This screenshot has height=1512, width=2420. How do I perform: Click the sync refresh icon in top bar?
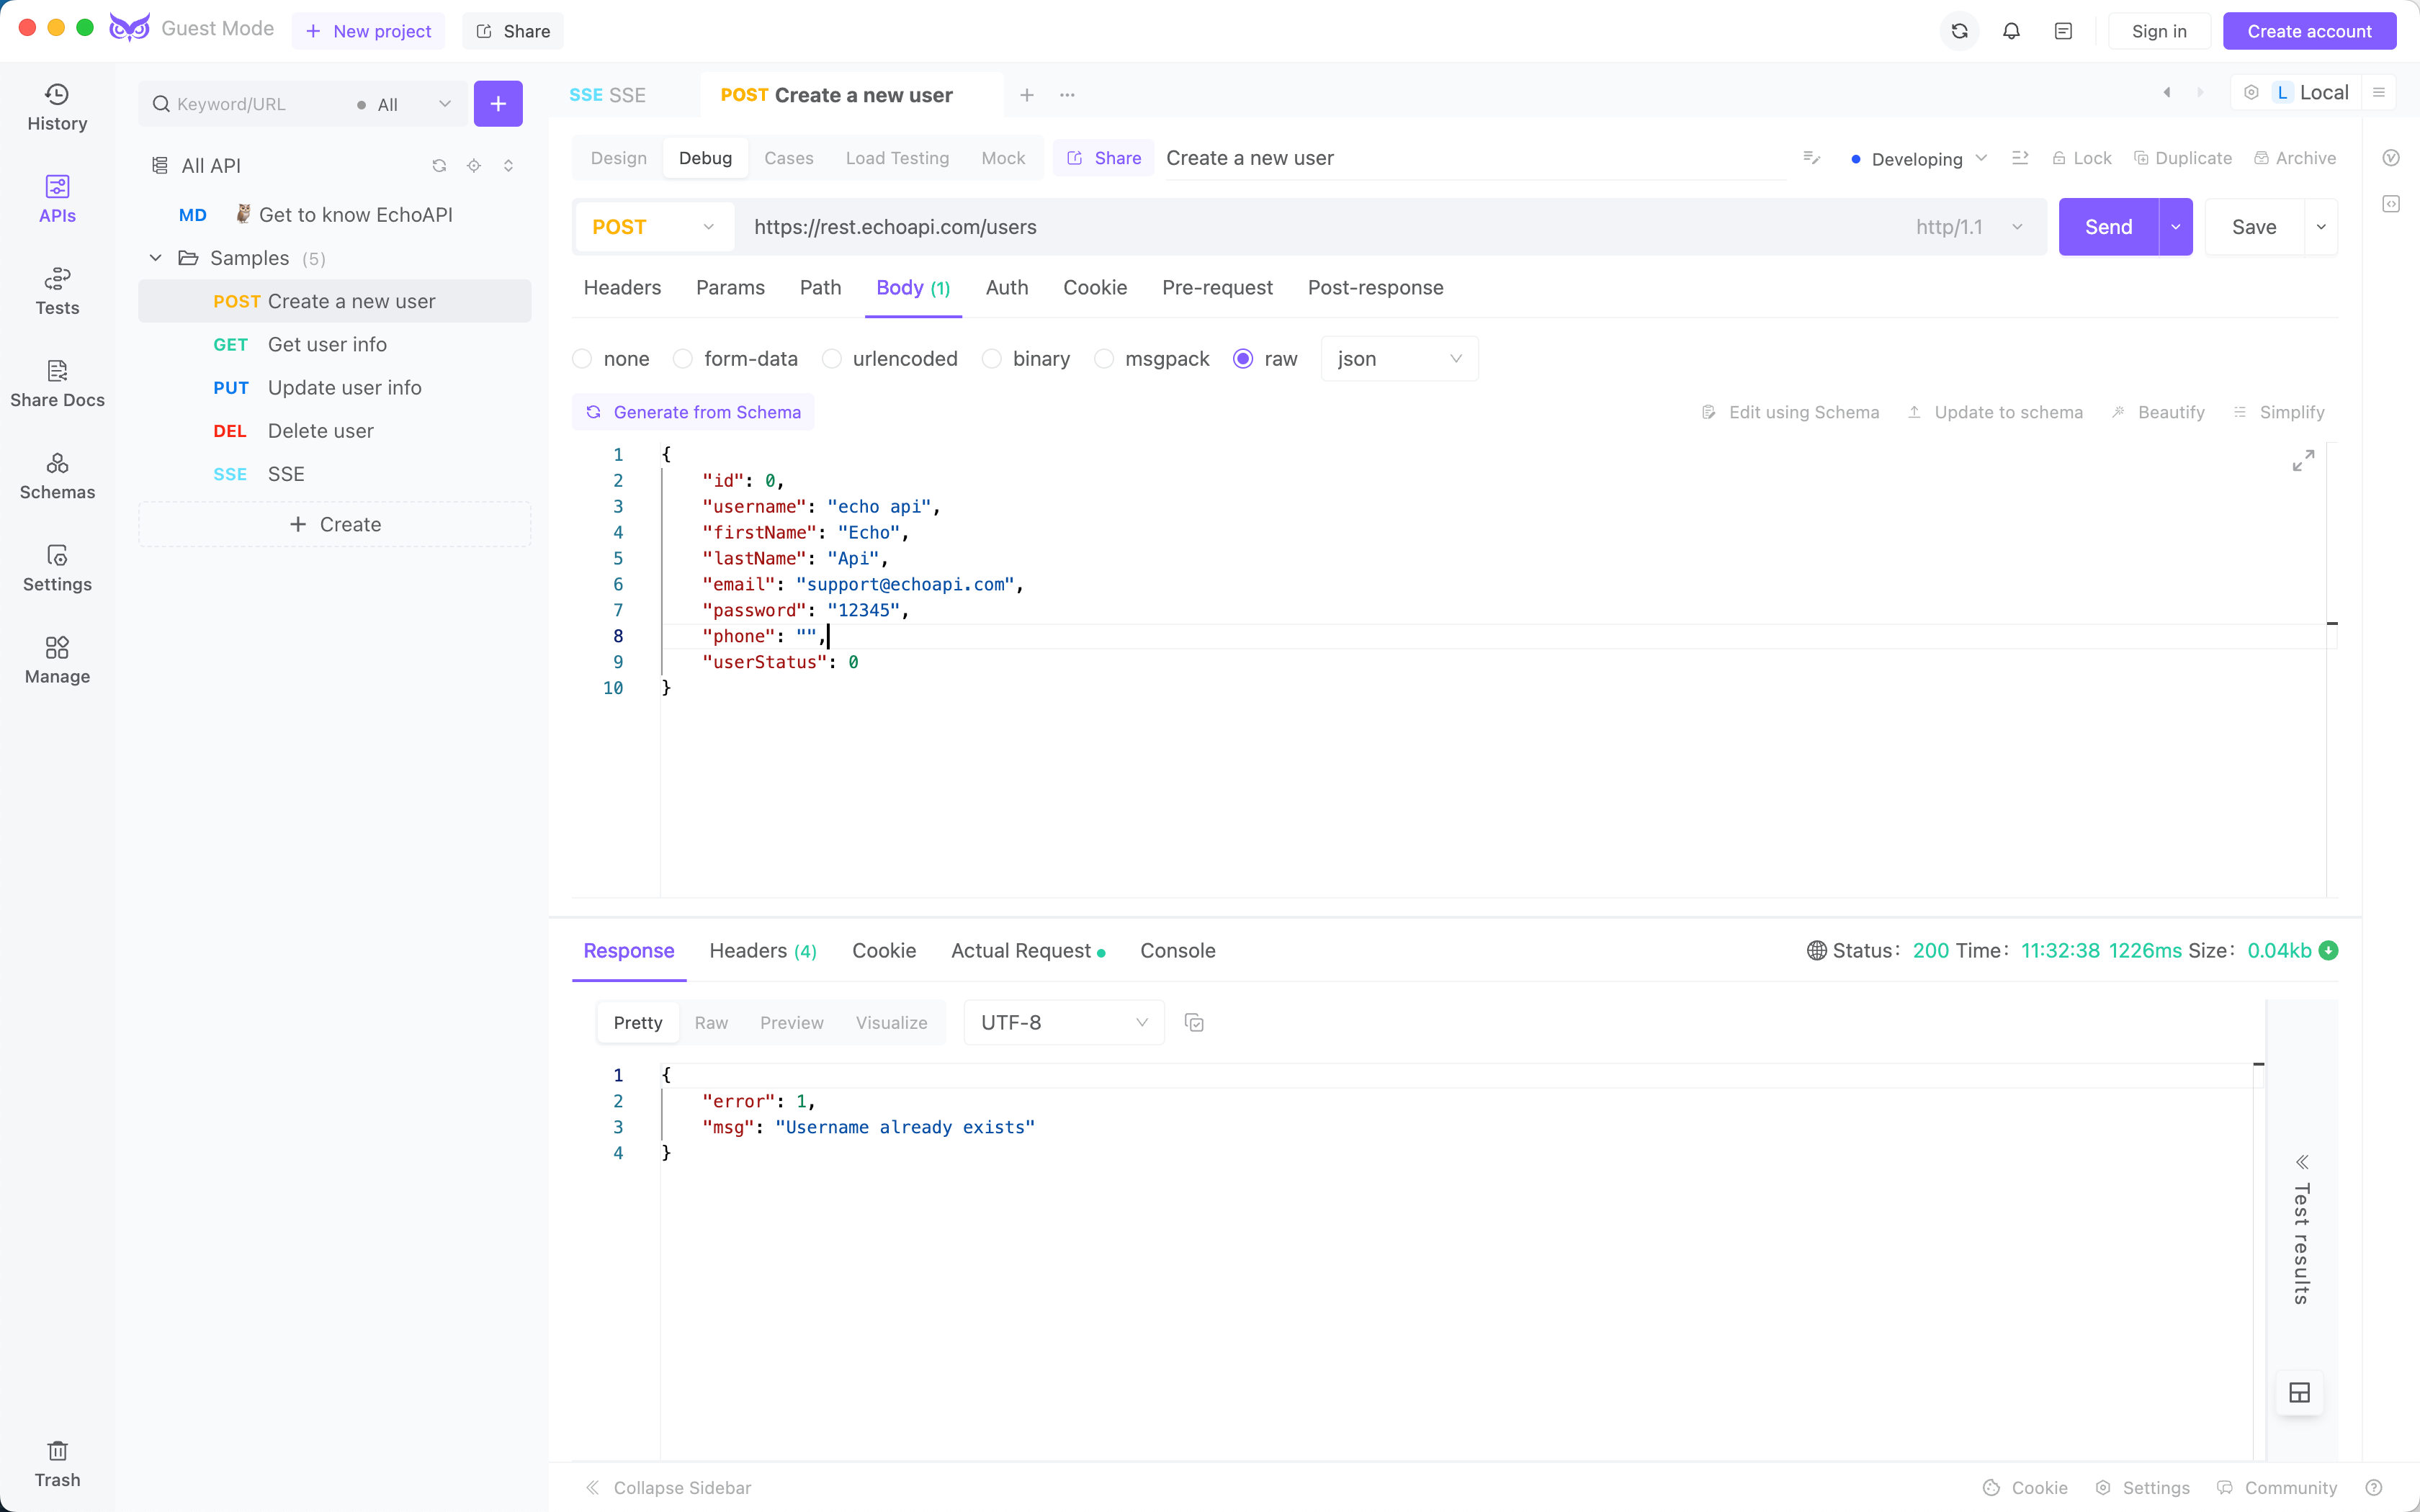click(1960, 31)
